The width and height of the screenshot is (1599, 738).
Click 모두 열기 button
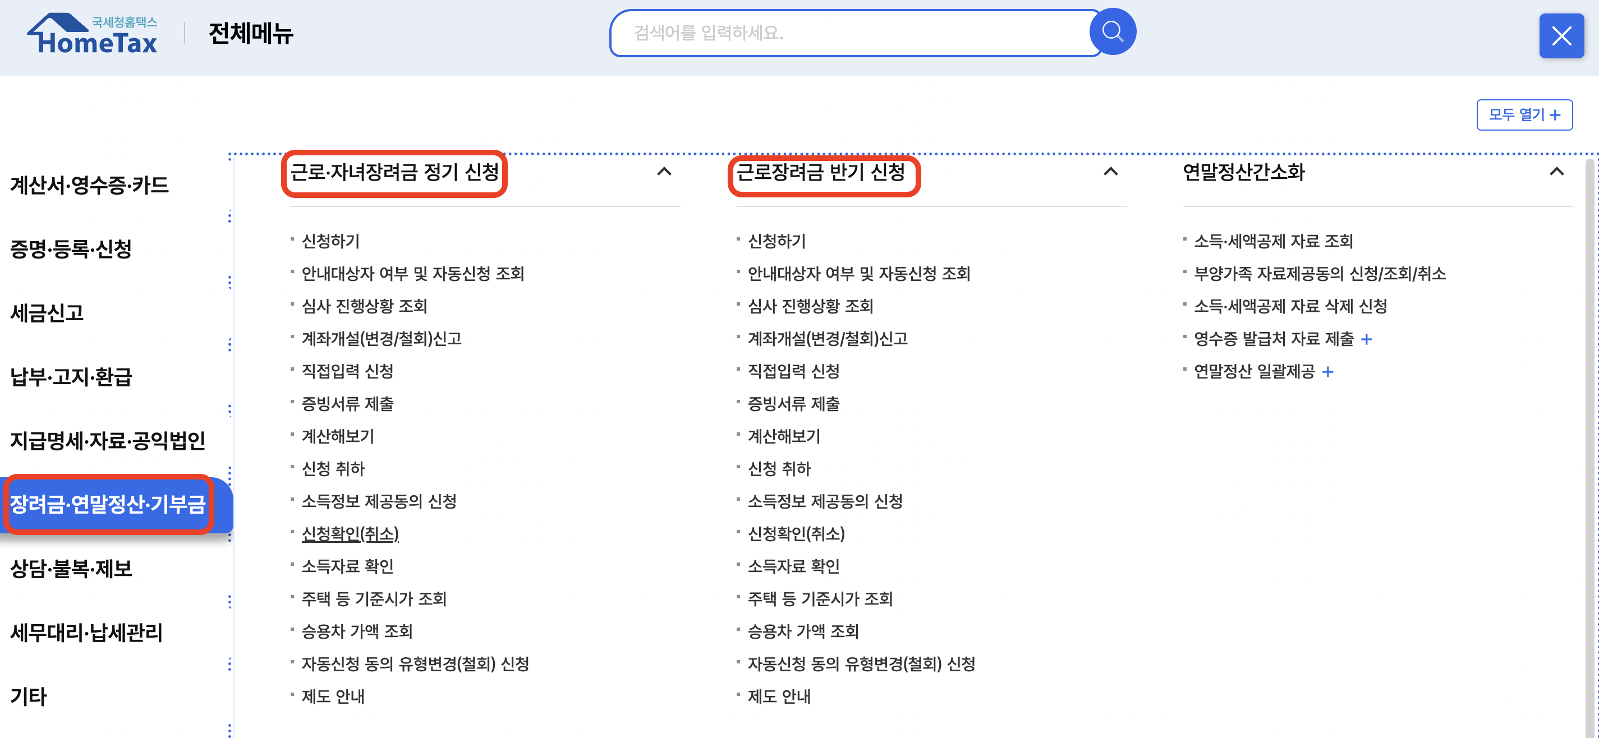click(1524, 115)
